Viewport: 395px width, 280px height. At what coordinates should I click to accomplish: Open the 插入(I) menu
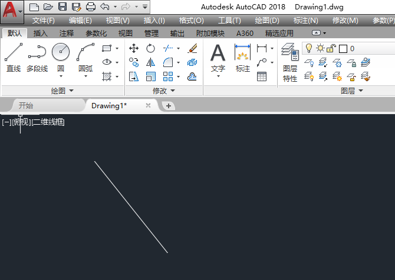tap(154, 21)
